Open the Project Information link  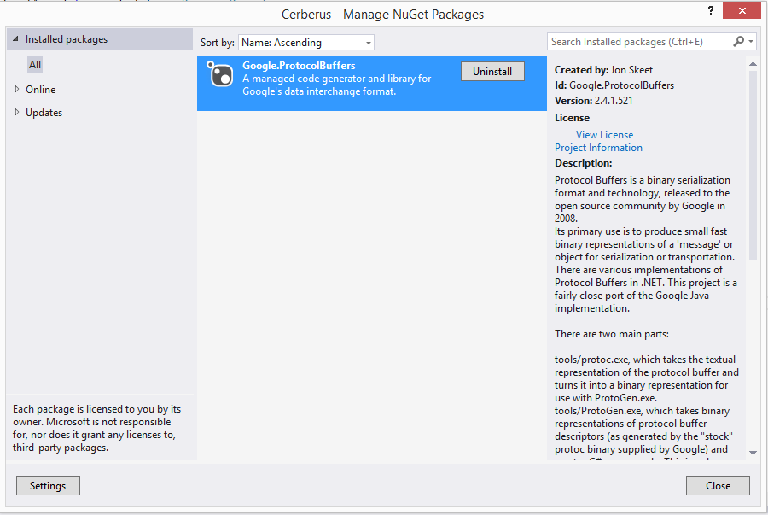tap(598, 148)
